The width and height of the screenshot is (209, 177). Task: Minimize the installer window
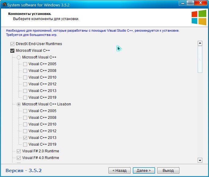(x=183, y=3)
